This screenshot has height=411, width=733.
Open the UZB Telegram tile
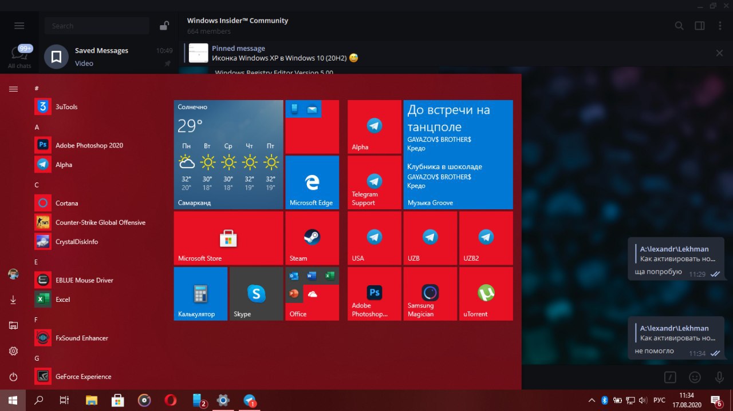[x=430, y=238]
